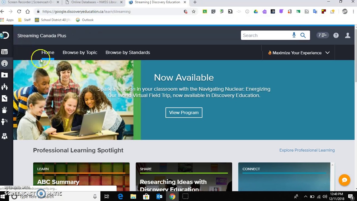Open the Researching Ideas Share card
This screenshot has height=201, width=357.
point(184,177)
